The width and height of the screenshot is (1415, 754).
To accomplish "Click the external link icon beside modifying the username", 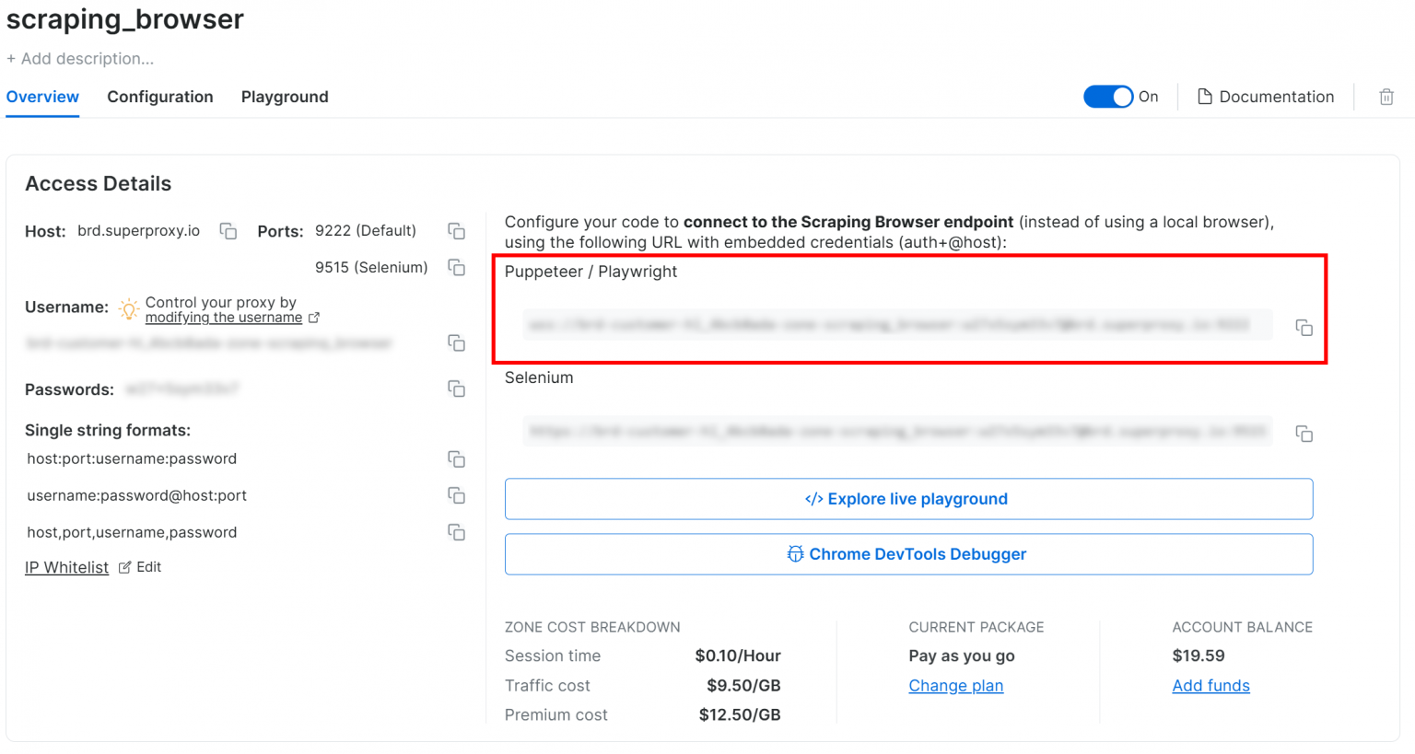I will [314, 318].
